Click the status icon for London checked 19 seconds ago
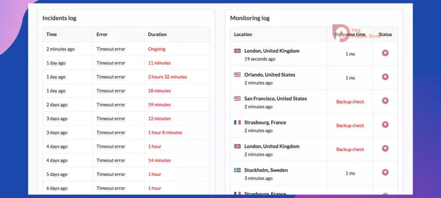441x198 pixels. (x=385, y=53)
